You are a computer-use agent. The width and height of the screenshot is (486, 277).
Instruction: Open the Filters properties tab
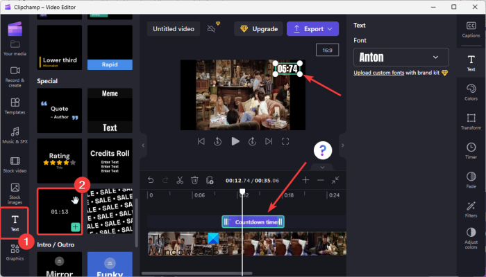pyautogui.click(x=471, y=209)
